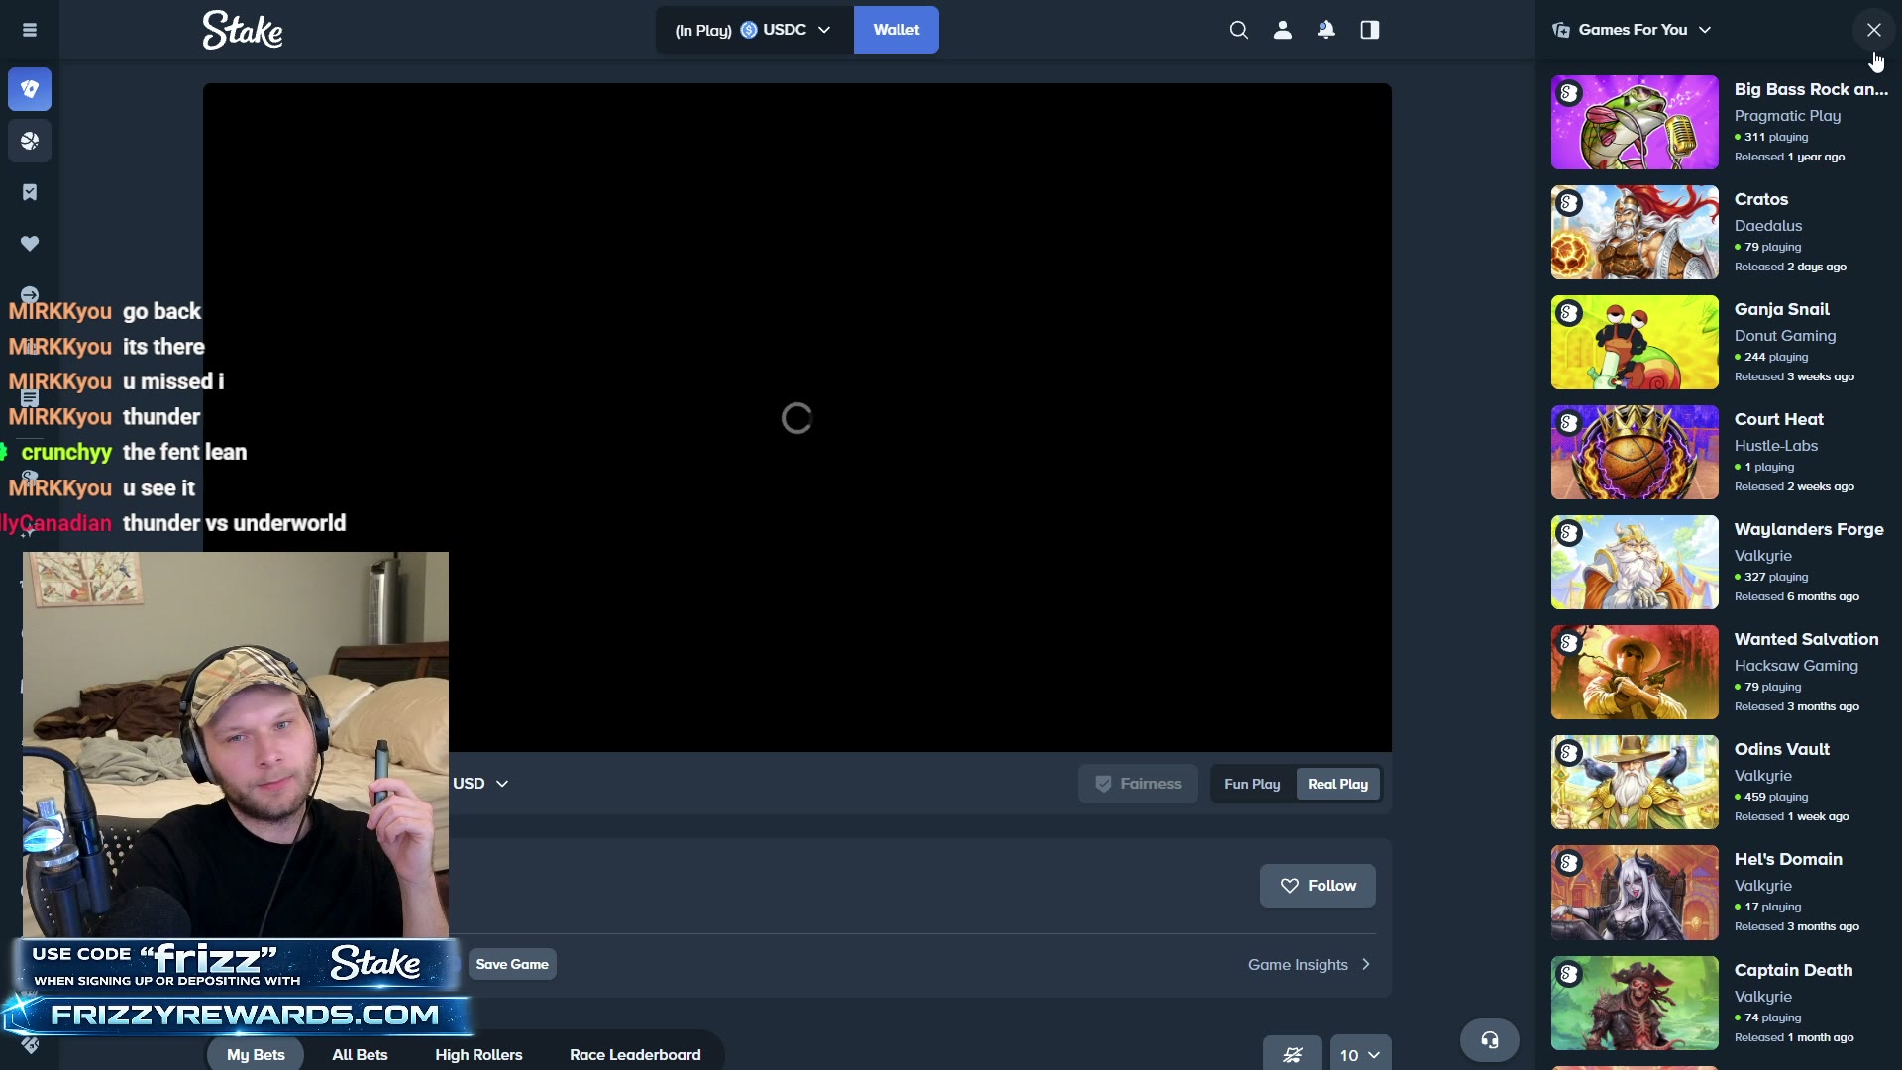This screenshot has width=1902, height=1070.
Task: Open the notifications bell icon
Action: tap(1325, 30)
